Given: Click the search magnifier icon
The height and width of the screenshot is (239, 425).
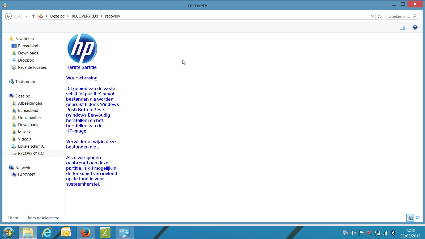Looking at the screenshot, I should click(415, 16).
